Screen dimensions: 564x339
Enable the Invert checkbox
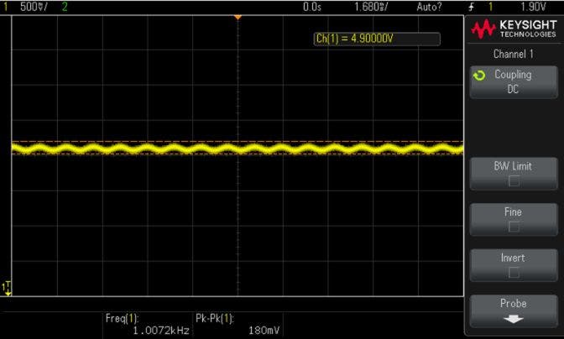[x=513, y=273]
